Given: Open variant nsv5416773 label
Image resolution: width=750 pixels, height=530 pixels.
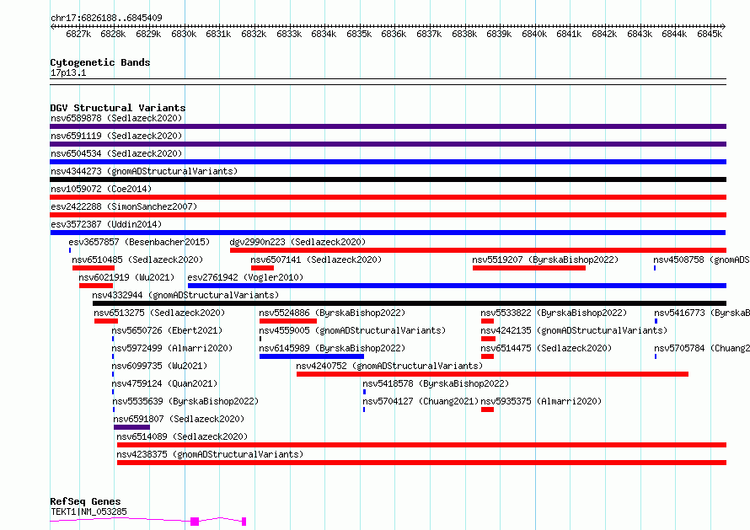Looking at the screenshot, I should click(x=702, y=313).
